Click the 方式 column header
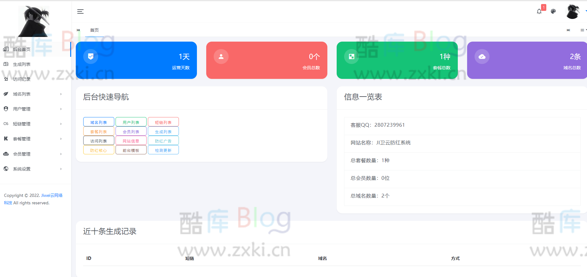The width and height of the screenshot is (587, 277). pyautogui.click(x=455, y=258)
